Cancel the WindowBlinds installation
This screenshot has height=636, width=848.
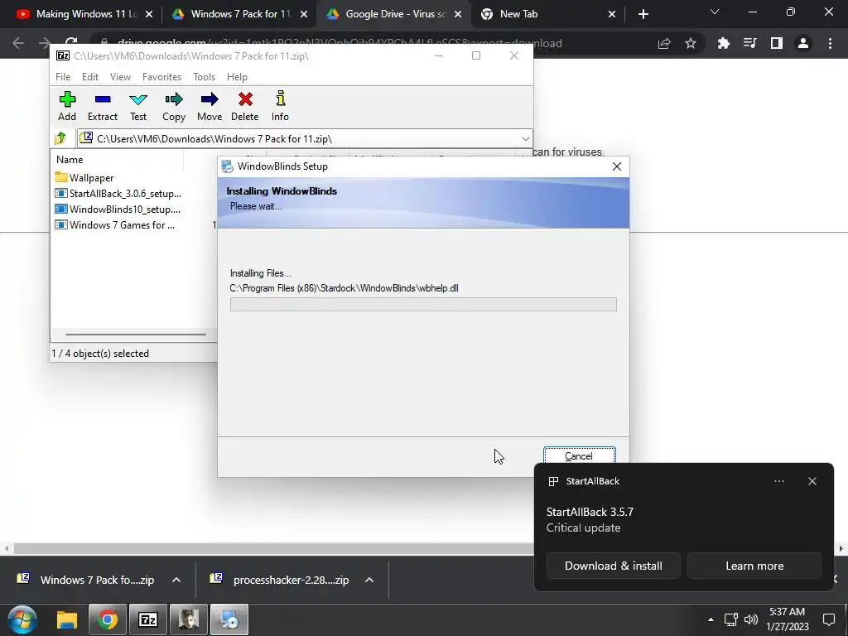(579, 456)
